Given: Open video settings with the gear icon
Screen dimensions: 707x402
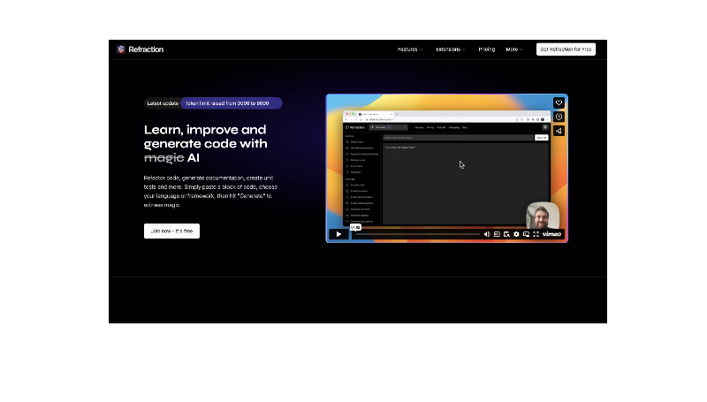Looking at the screenshot, I should tap(516, 234).
